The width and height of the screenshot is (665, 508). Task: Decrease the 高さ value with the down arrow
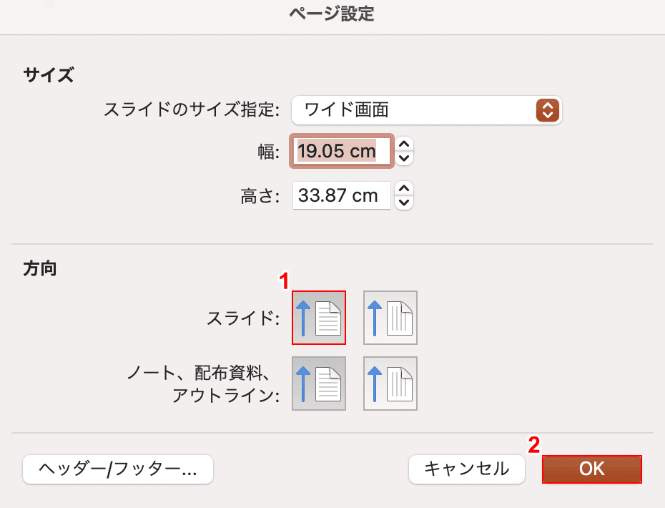(404, 202)
